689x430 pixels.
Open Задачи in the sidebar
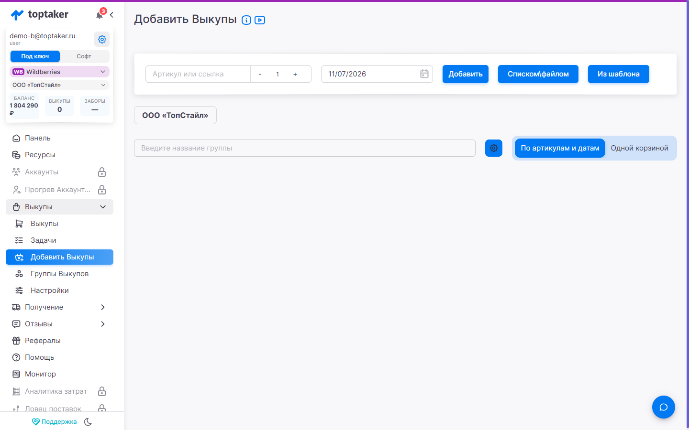click(x=59, y=240)
